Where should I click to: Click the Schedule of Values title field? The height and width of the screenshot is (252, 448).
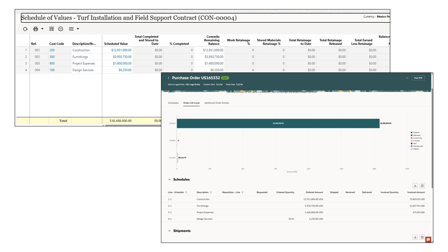pos(205,18)
